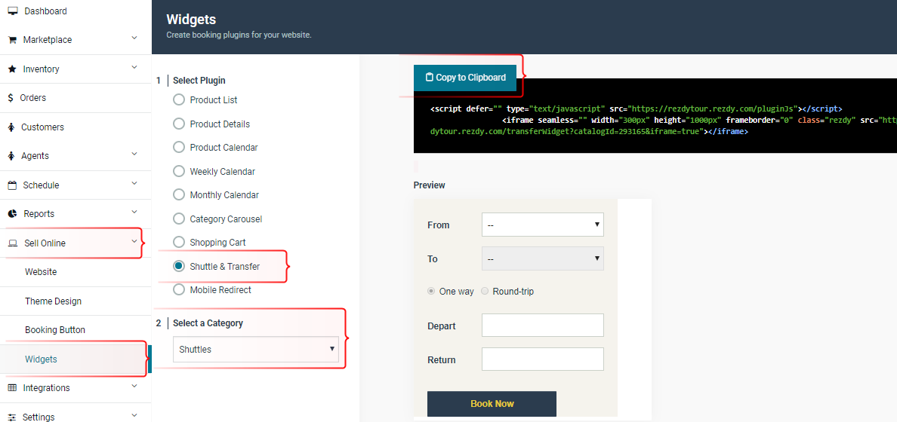Image resolution: width=897 pixels, height=422 pixels.
Task: Expand the Agents menu chevron
Action: click(134, 154)
